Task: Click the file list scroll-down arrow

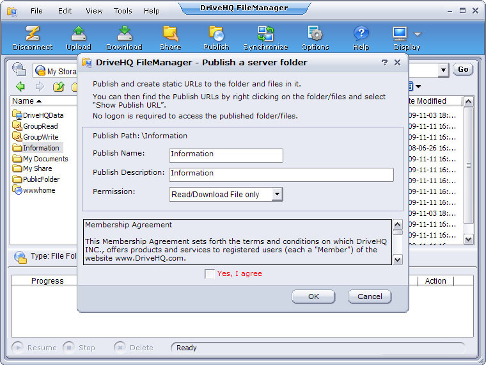Action: (x=468, y=239)
